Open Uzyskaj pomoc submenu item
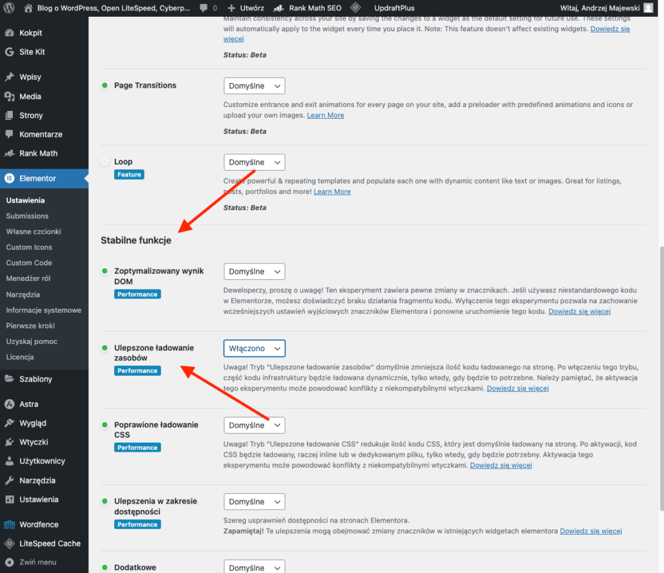 tap(31, 341)
